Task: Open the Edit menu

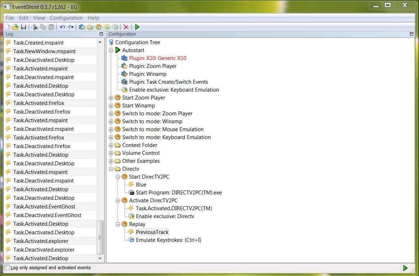Action: click(23, 18)
